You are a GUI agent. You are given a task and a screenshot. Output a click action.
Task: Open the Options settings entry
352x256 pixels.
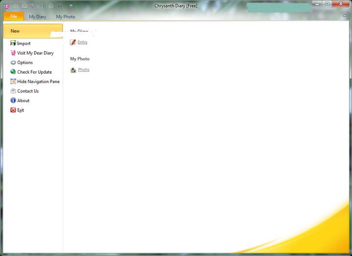(x=22, y=63)
